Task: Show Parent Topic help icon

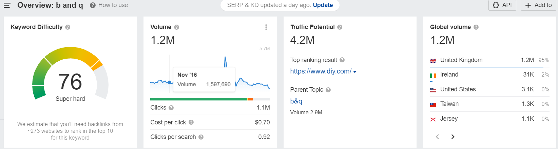Action: click(328, 90)
